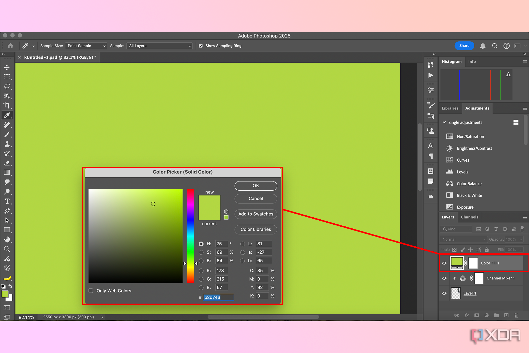Select the Brush tool
529x353 pixels.
click(x=7, y=134)
